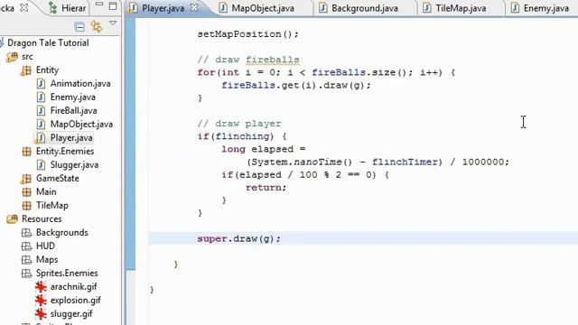This screenshot has width=578, height=325.
Task: Click the TileMap.java tab's file icon
Action: tap(427, 8)
